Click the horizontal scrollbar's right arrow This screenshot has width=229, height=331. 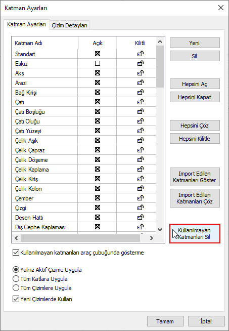click(x=151, y=238)
